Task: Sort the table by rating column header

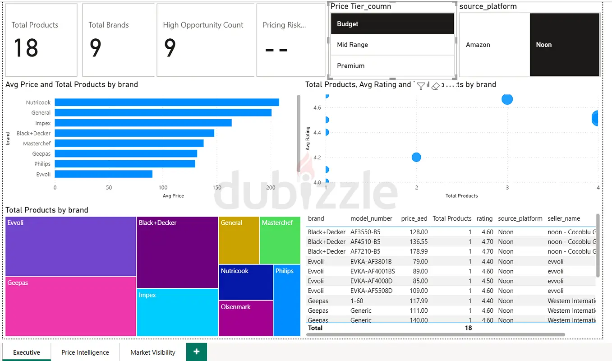Action: [x=484, y=218]
